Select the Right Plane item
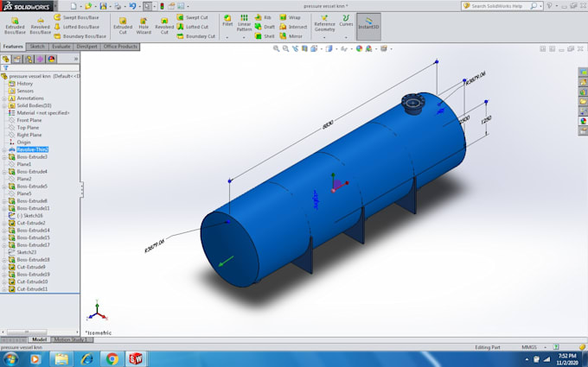Image resolution: width=588 pixels, height=367 pixels. (x=29, y=135)
